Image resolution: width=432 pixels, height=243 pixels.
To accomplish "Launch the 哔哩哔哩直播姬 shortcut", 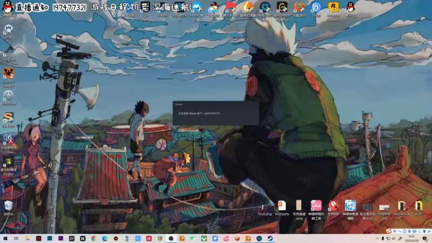I will [350, 210].
